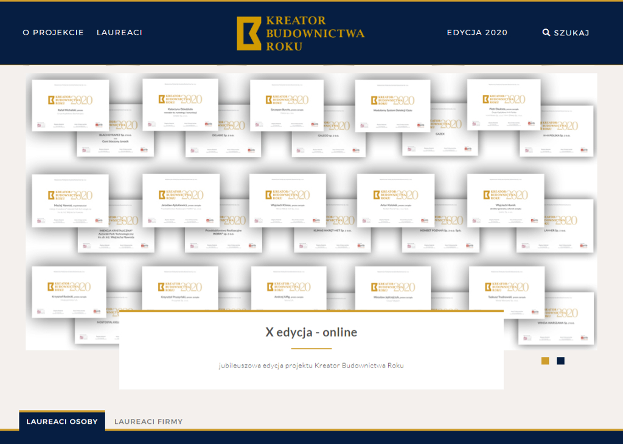This screenshot has height=444, width=623.
Task: Open the O PROJEKCIE menu link
Action: 54,33
